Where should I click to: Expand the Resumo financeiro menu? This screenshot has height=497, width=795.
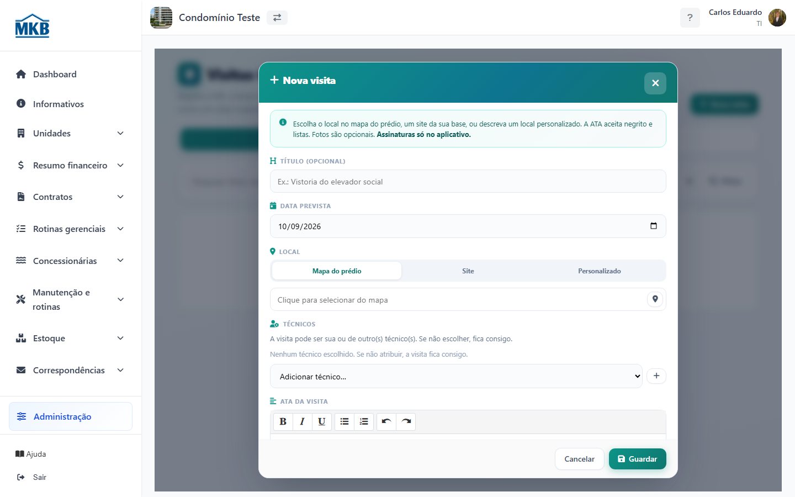point(71,165)
